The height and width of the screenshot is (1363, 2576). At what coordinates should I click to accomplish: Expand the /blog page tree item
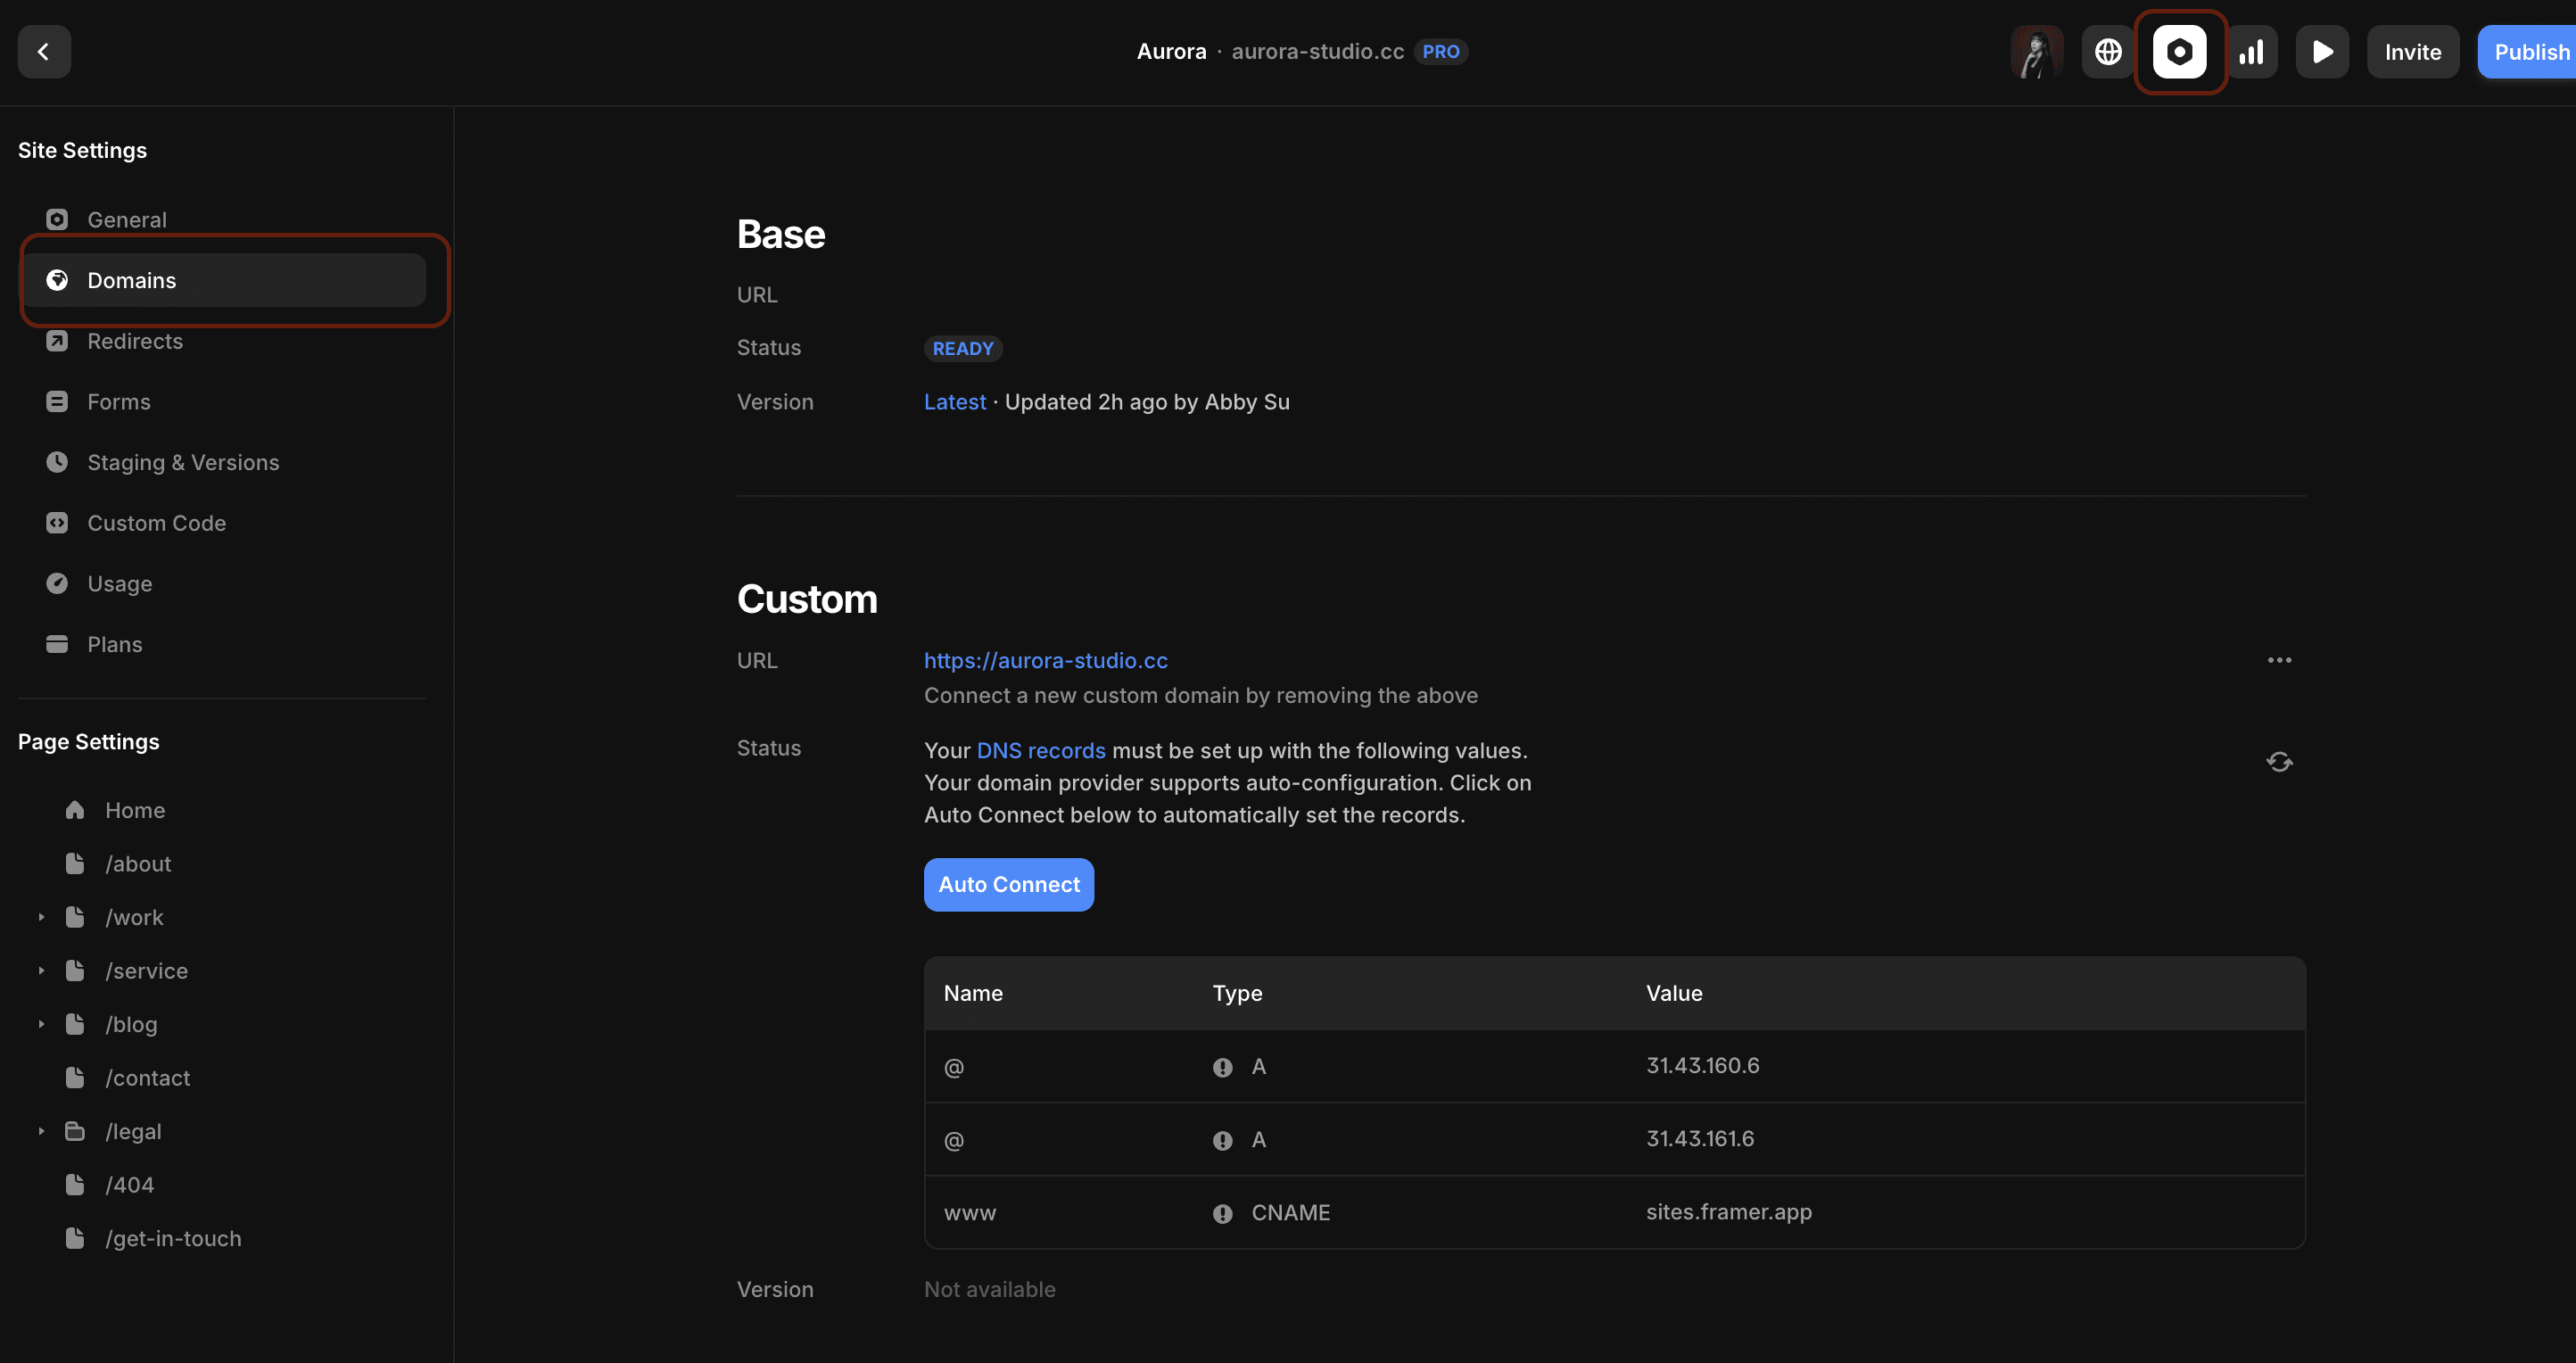click(x=41, y=1023)
